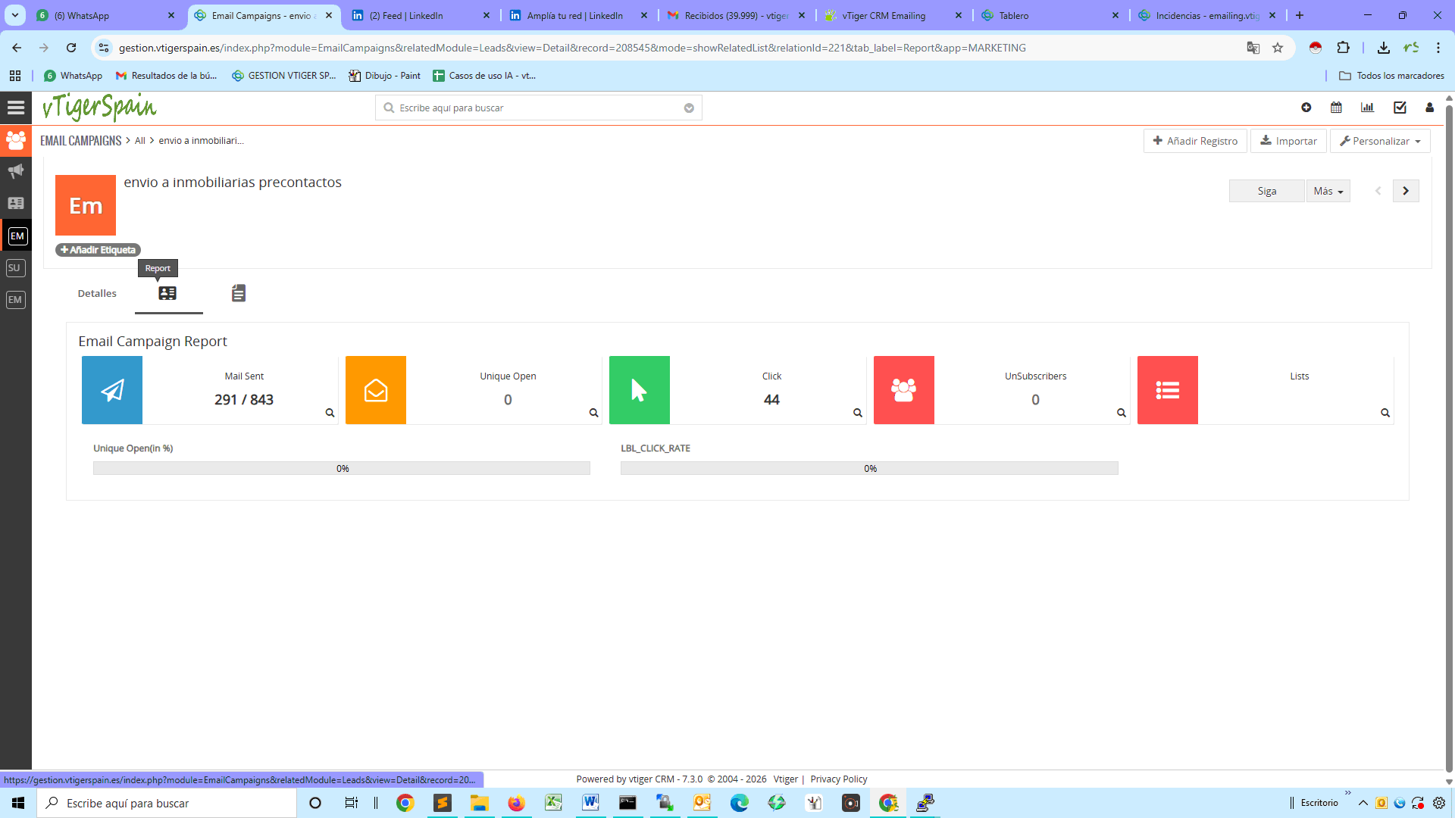Open the hamburger menu in the sidebar

[x=15, y=107]
